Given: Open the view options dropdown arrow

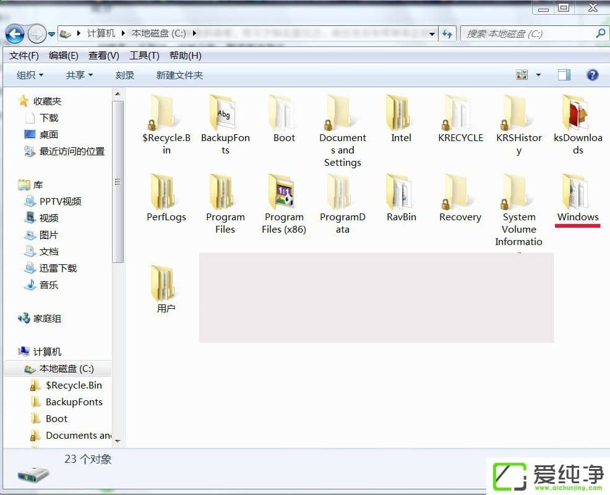Looking at the screenshot, I should coord(538,75).
